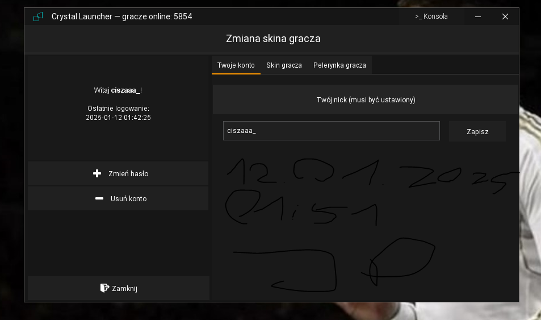This screenshot has width=541, height=320.
Task: Close the Crystal Launcher window
Action: [x=505, y=16]
